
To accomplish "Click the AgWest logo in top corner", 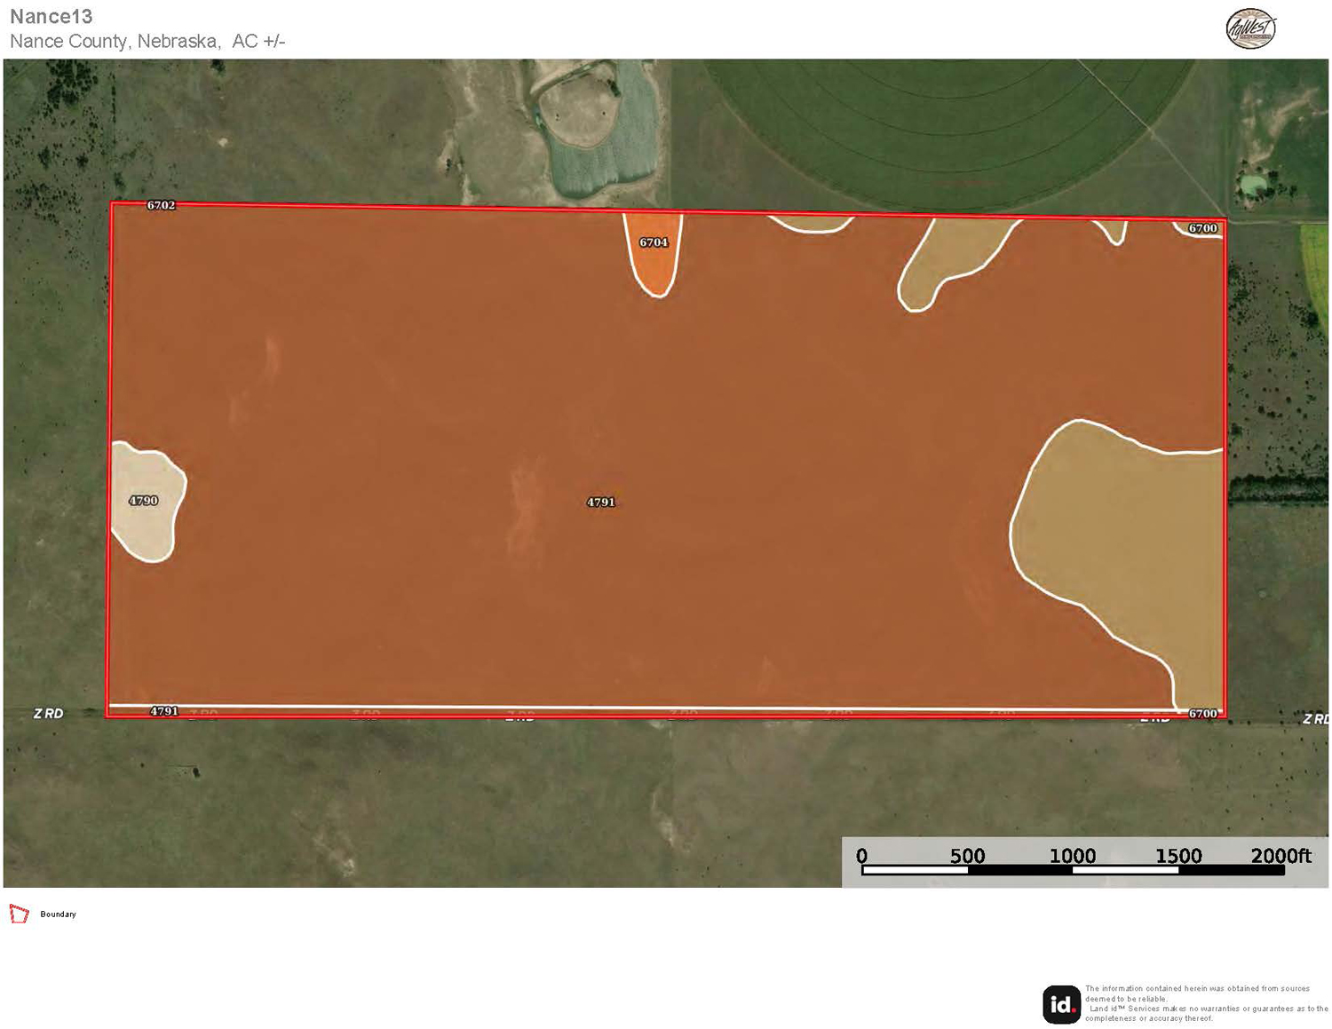I will 1250,28.
